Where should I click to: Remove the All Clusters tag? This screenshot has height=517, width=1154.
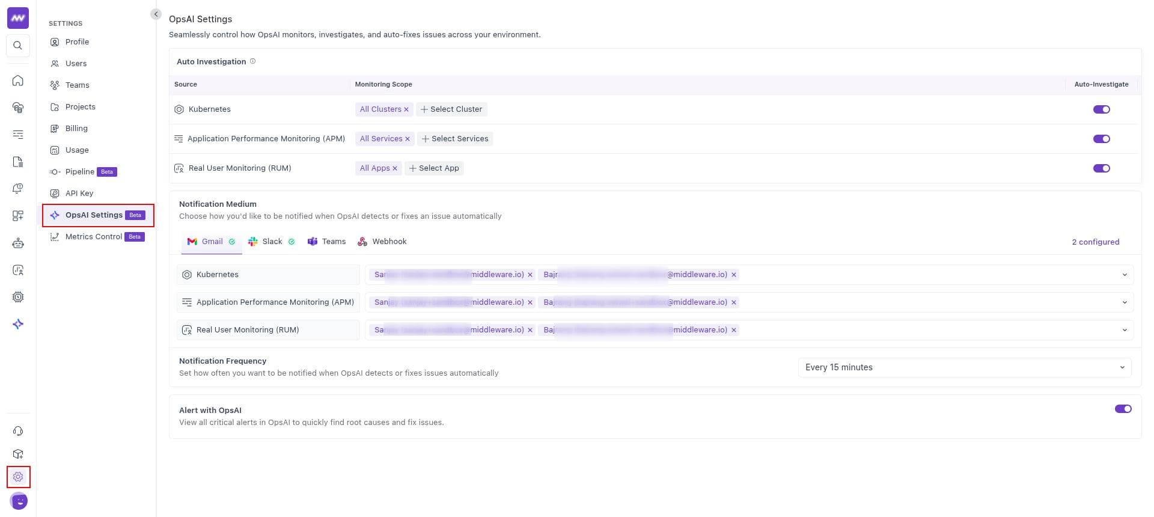(406, 109)
